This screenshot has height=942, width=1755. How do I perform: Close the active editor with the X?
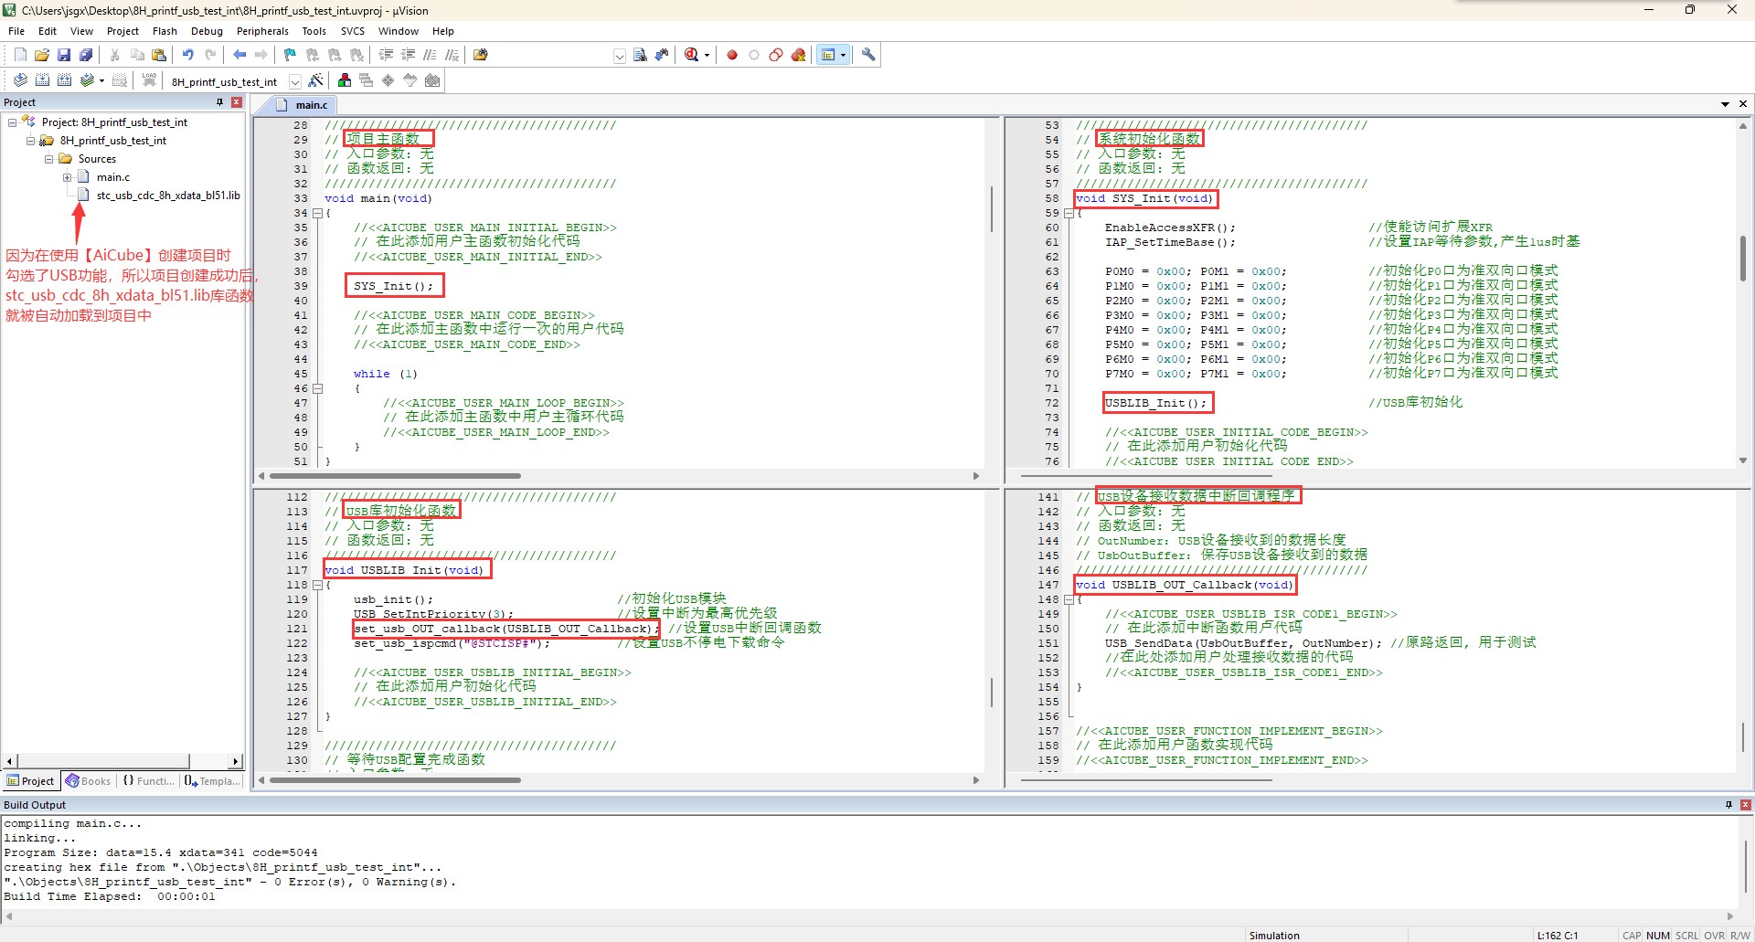point(1743,104)
